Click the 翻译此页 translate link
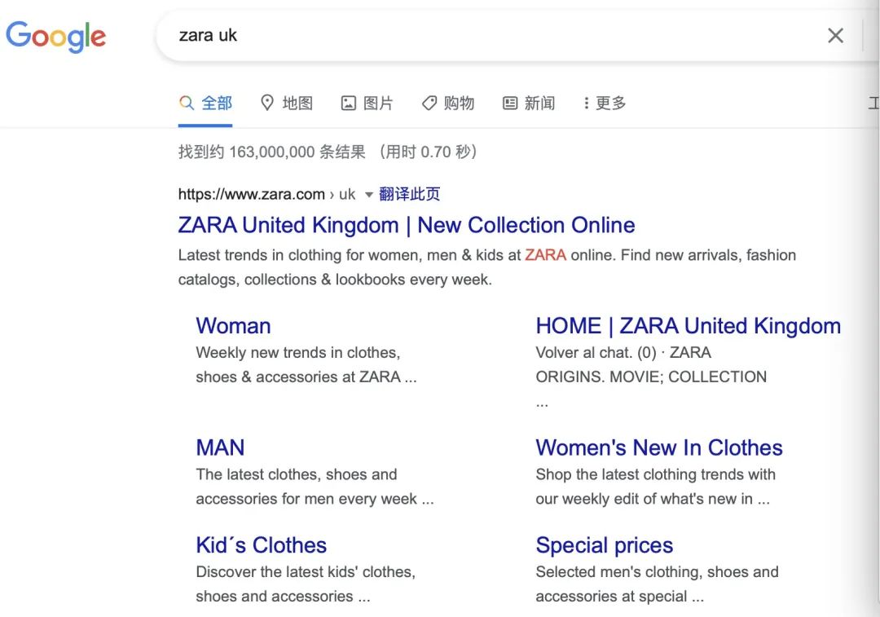 [x=409, y=194]
